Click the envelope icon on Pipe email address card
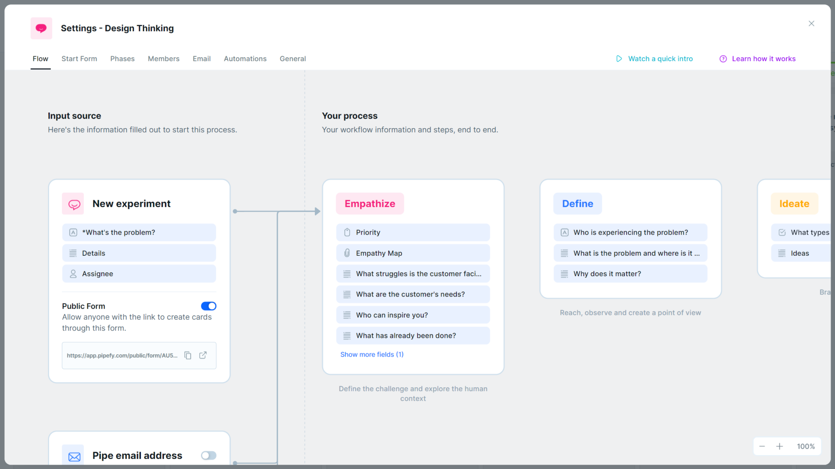The width and height of the screenshot is (835, 469). 74,456
